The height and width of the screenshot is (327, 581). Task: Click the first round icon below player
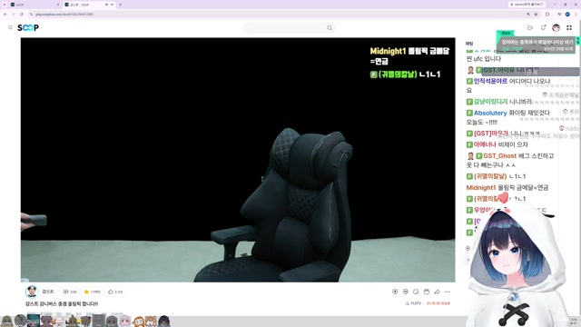point(395,292)
